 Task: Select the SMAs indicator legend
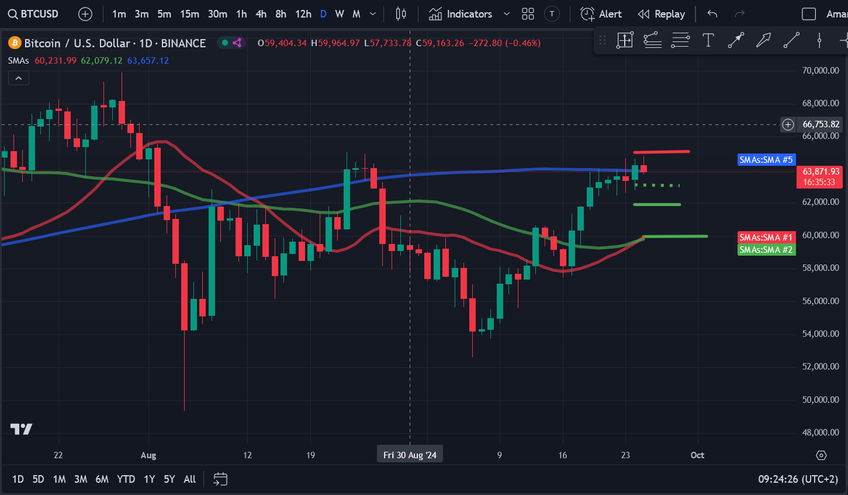tap(19, 61)
